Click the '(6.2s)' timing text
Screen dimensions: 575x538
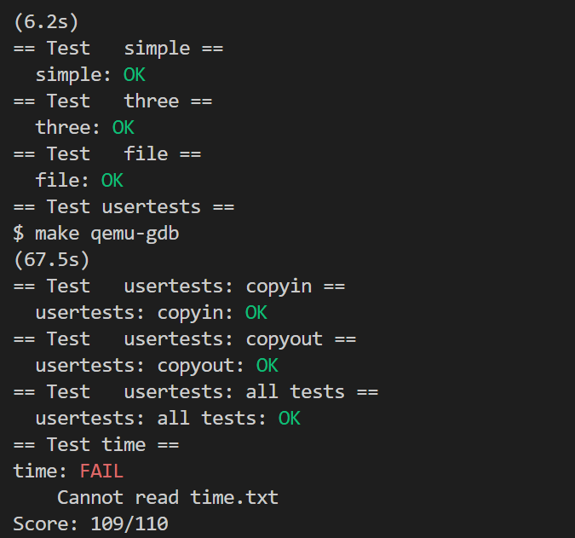[x=46, y=22]
